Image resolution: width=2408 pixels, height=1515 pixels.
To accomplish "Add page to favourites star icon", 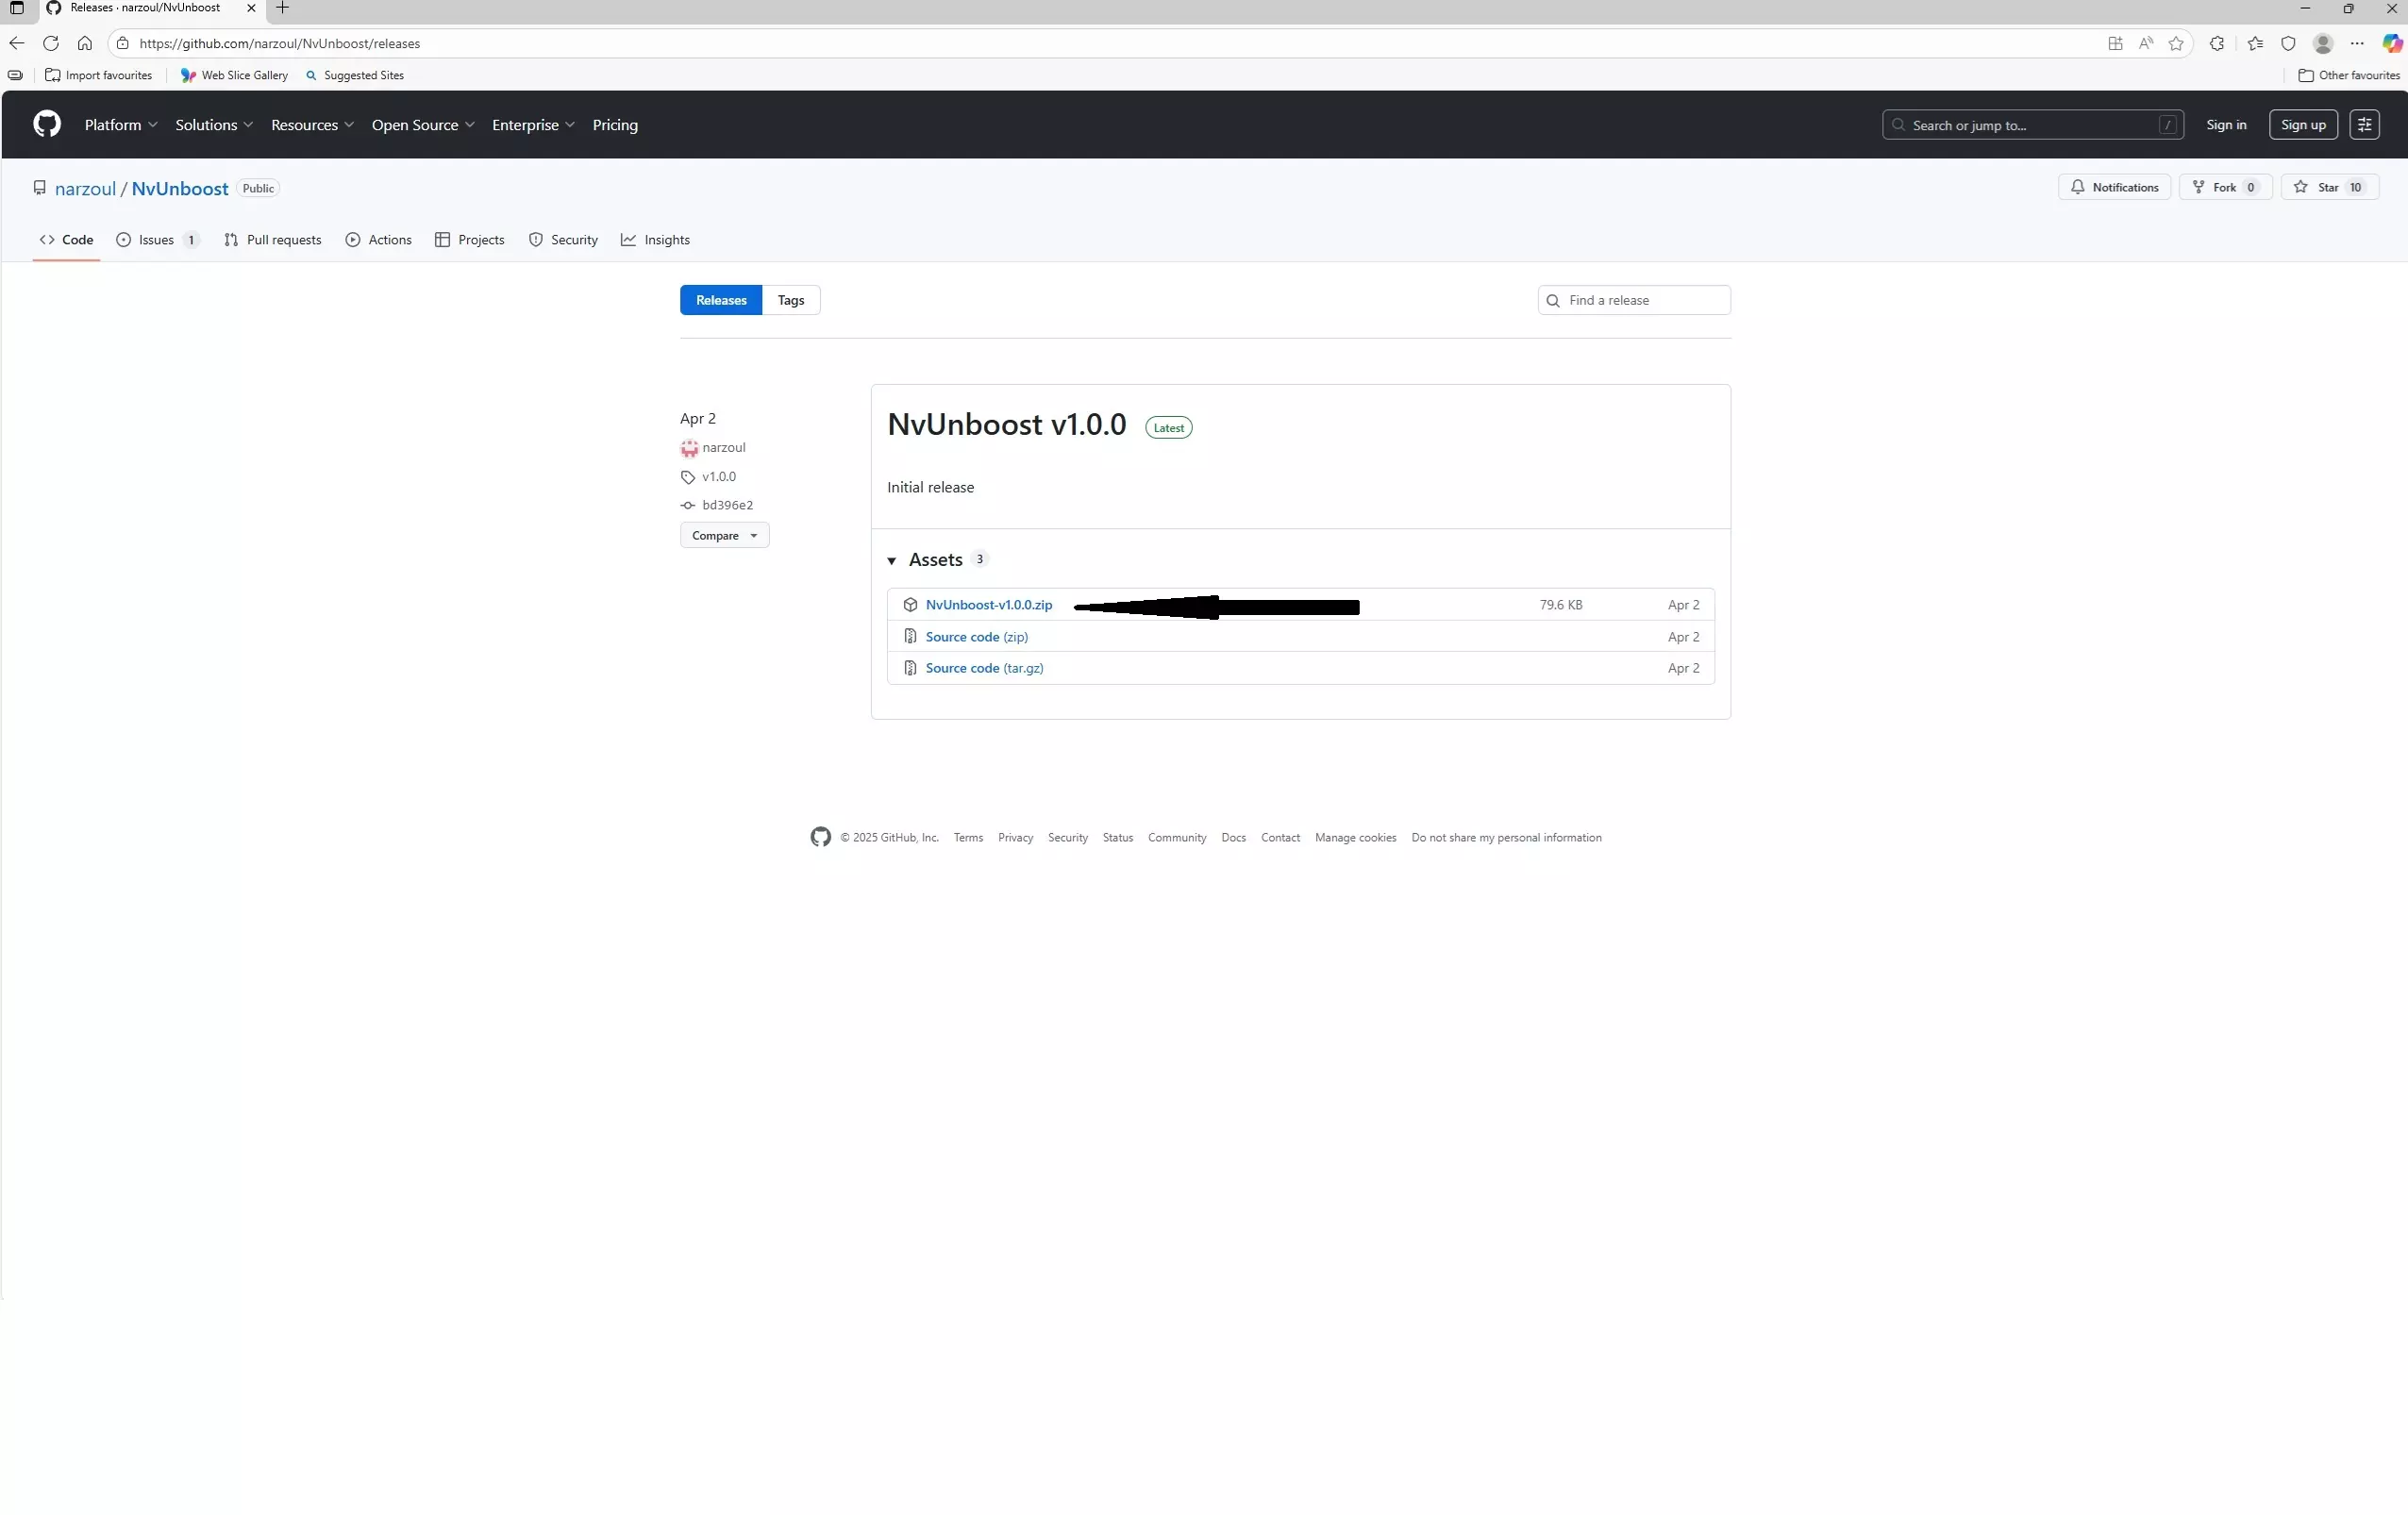I will 2176,43.
